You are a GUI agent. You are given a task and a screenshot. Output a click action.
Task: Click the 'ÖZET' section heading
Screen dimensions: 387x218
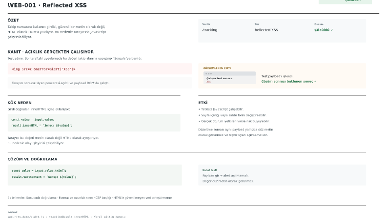point(13,20)
